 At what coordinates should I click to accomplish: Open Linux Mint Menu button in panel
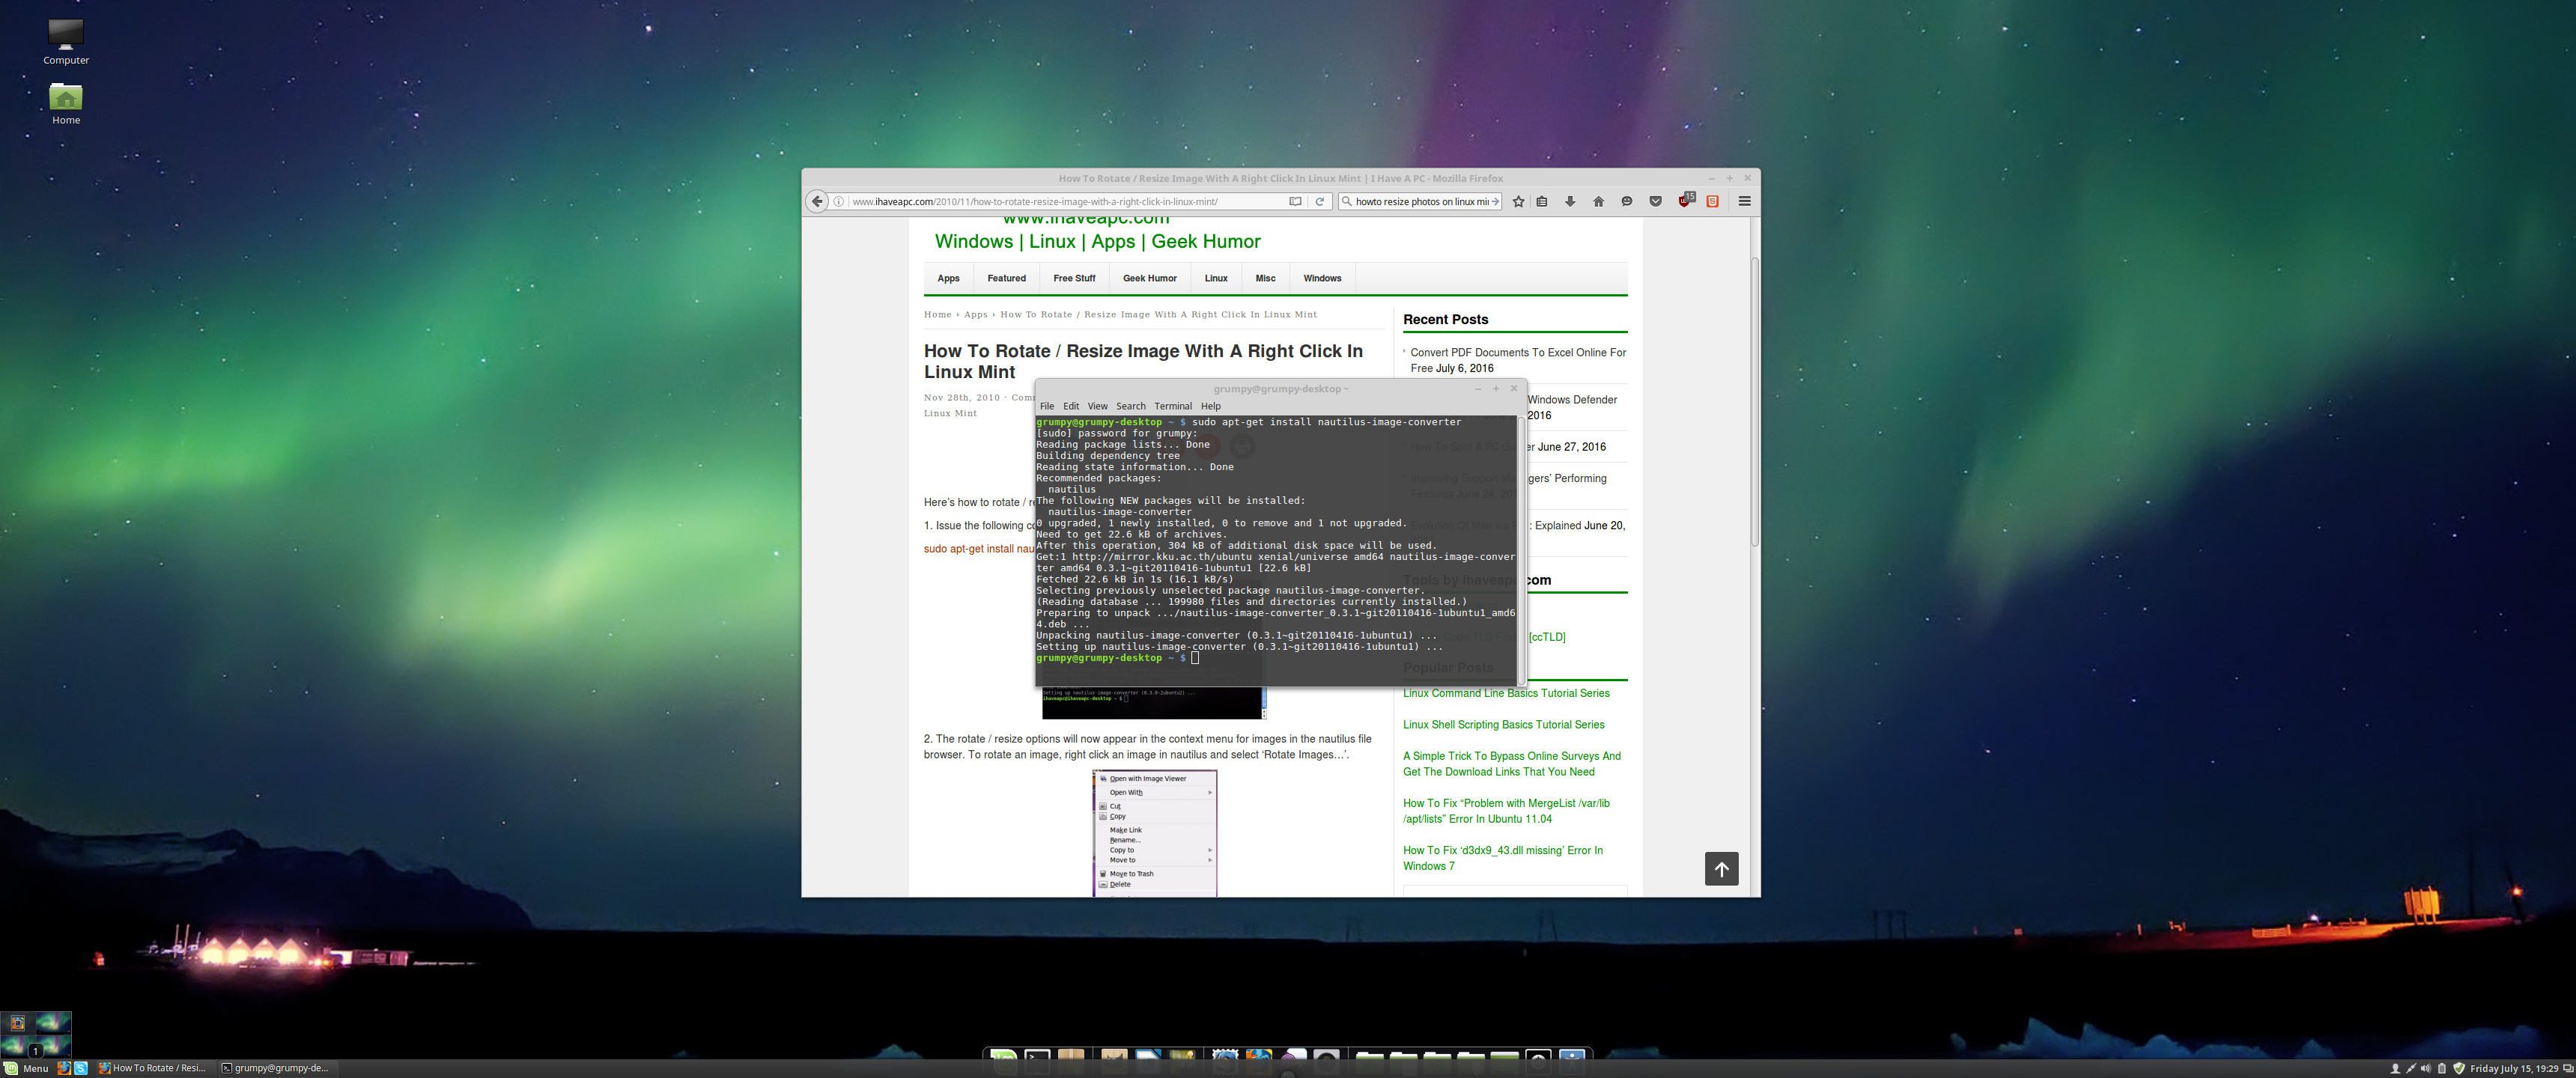(27, 1068)
